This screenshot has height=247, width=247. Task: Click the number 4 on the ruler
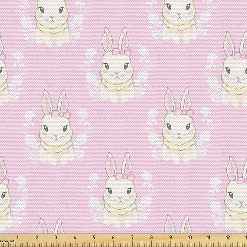point(75,238)
